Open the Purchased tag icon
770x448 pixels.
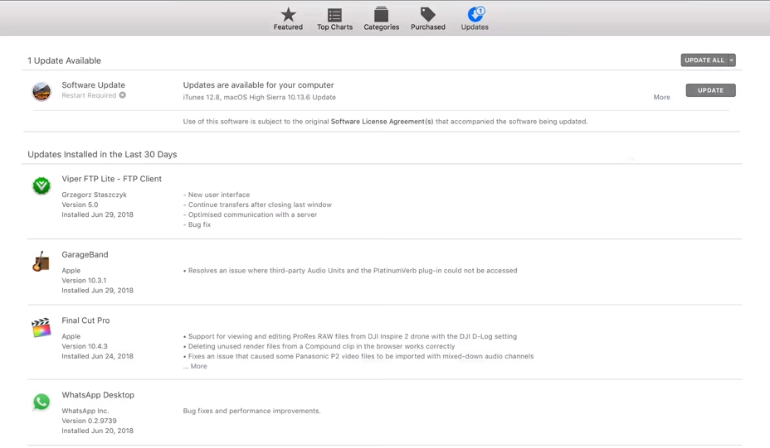tap(427, 14)
